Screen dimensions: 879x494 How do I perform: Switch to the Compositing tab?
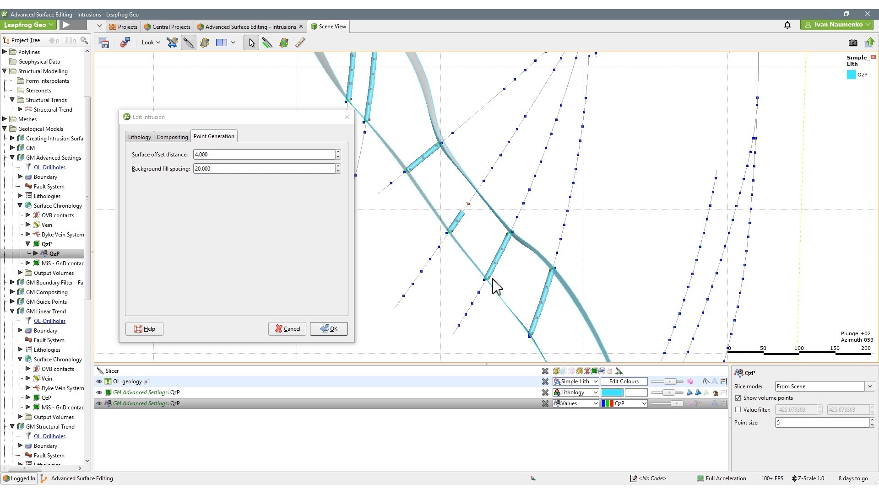[172, 136]
